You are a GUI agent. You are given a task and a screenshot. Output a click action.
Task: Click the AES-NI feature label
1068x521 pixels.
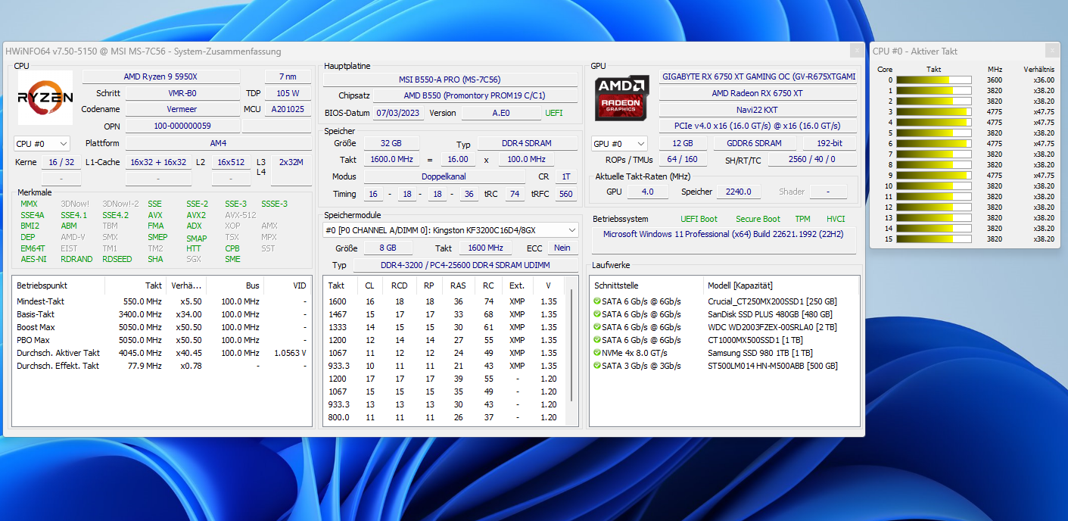(33, 259)
